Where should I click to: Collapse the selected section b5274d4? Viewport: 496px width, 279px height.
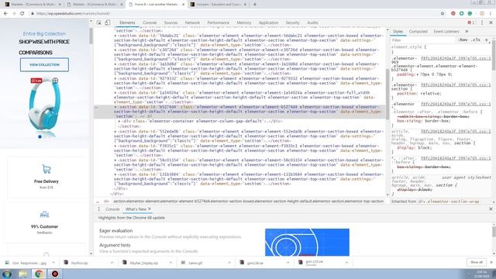115,107
